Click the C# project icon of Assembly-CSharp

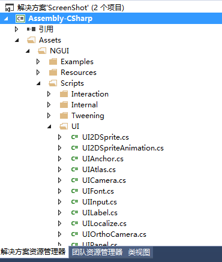point(20,19)
